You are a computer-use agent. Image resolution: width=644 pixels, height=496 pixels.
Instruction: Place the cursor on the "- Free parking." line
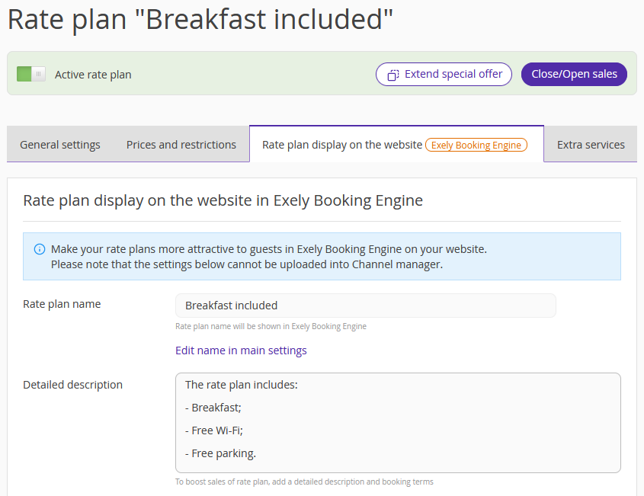pos(220,453)
